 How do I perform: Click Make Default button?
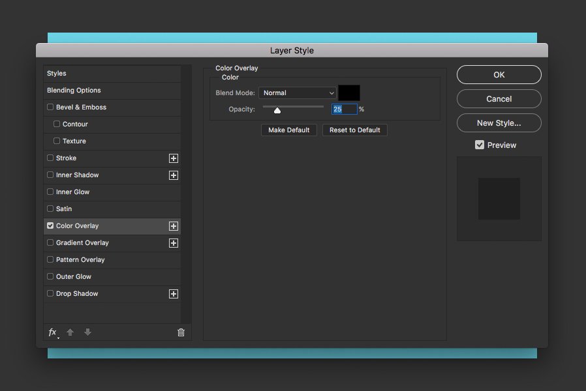289,130
